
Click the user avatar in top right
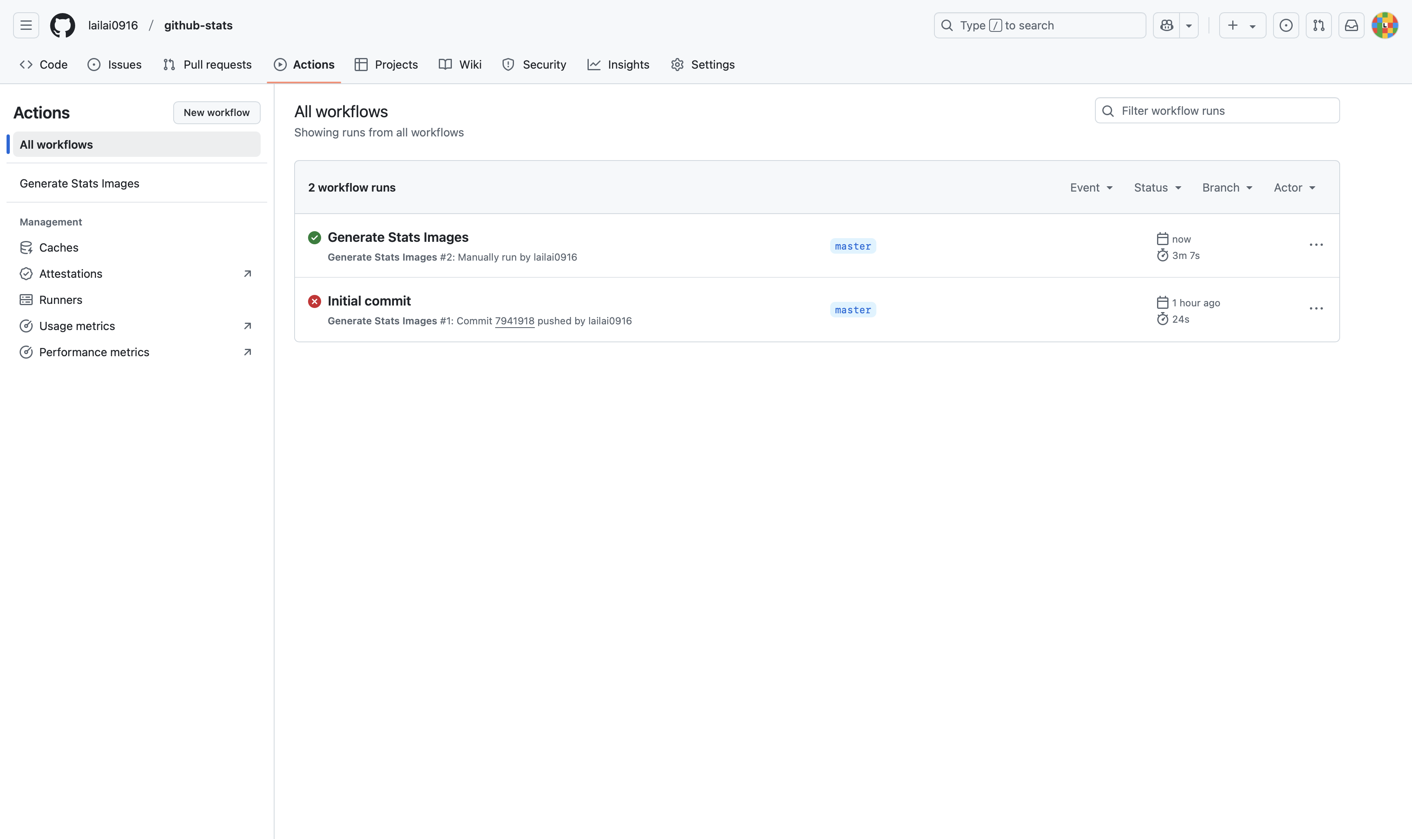point(1384,25)
